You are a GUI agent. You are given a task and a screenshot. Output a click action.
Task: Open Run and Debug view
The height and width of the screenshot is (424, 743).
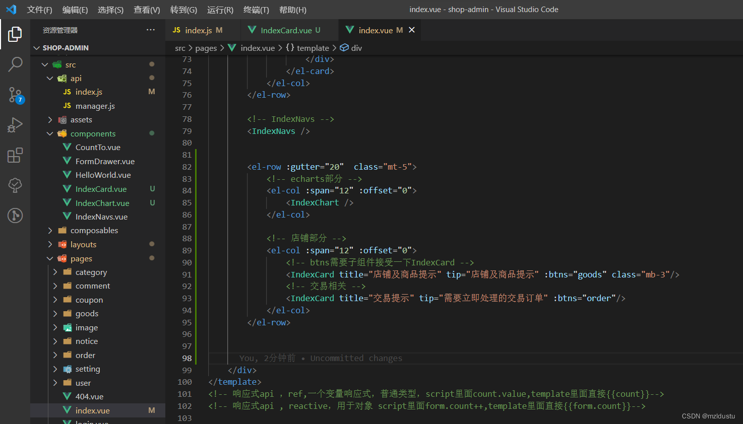(x=15, y=125)
